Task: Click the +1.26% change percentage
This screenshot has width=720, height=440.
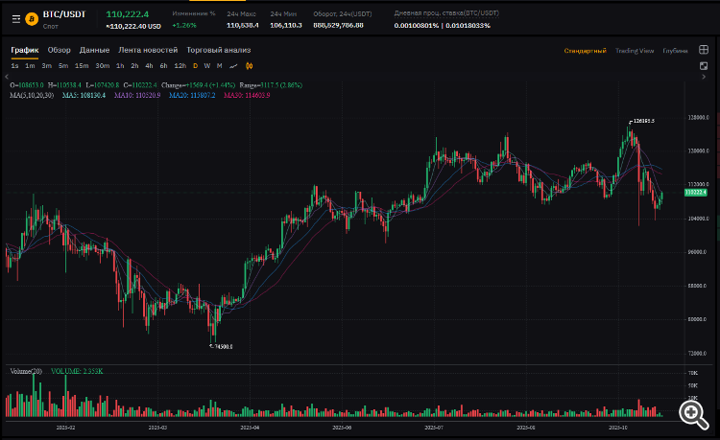Action: pyautogui.click(x=184, y=25)
